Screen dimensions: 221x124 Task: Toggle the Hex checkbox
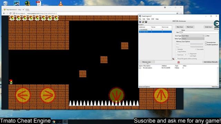pos(180,32)
